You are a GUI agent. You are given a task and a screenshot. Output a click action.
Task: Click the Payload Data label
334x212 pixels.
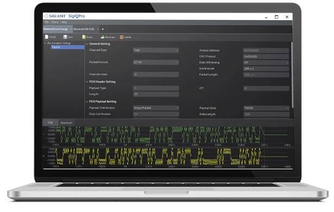(x=207, y=108)
